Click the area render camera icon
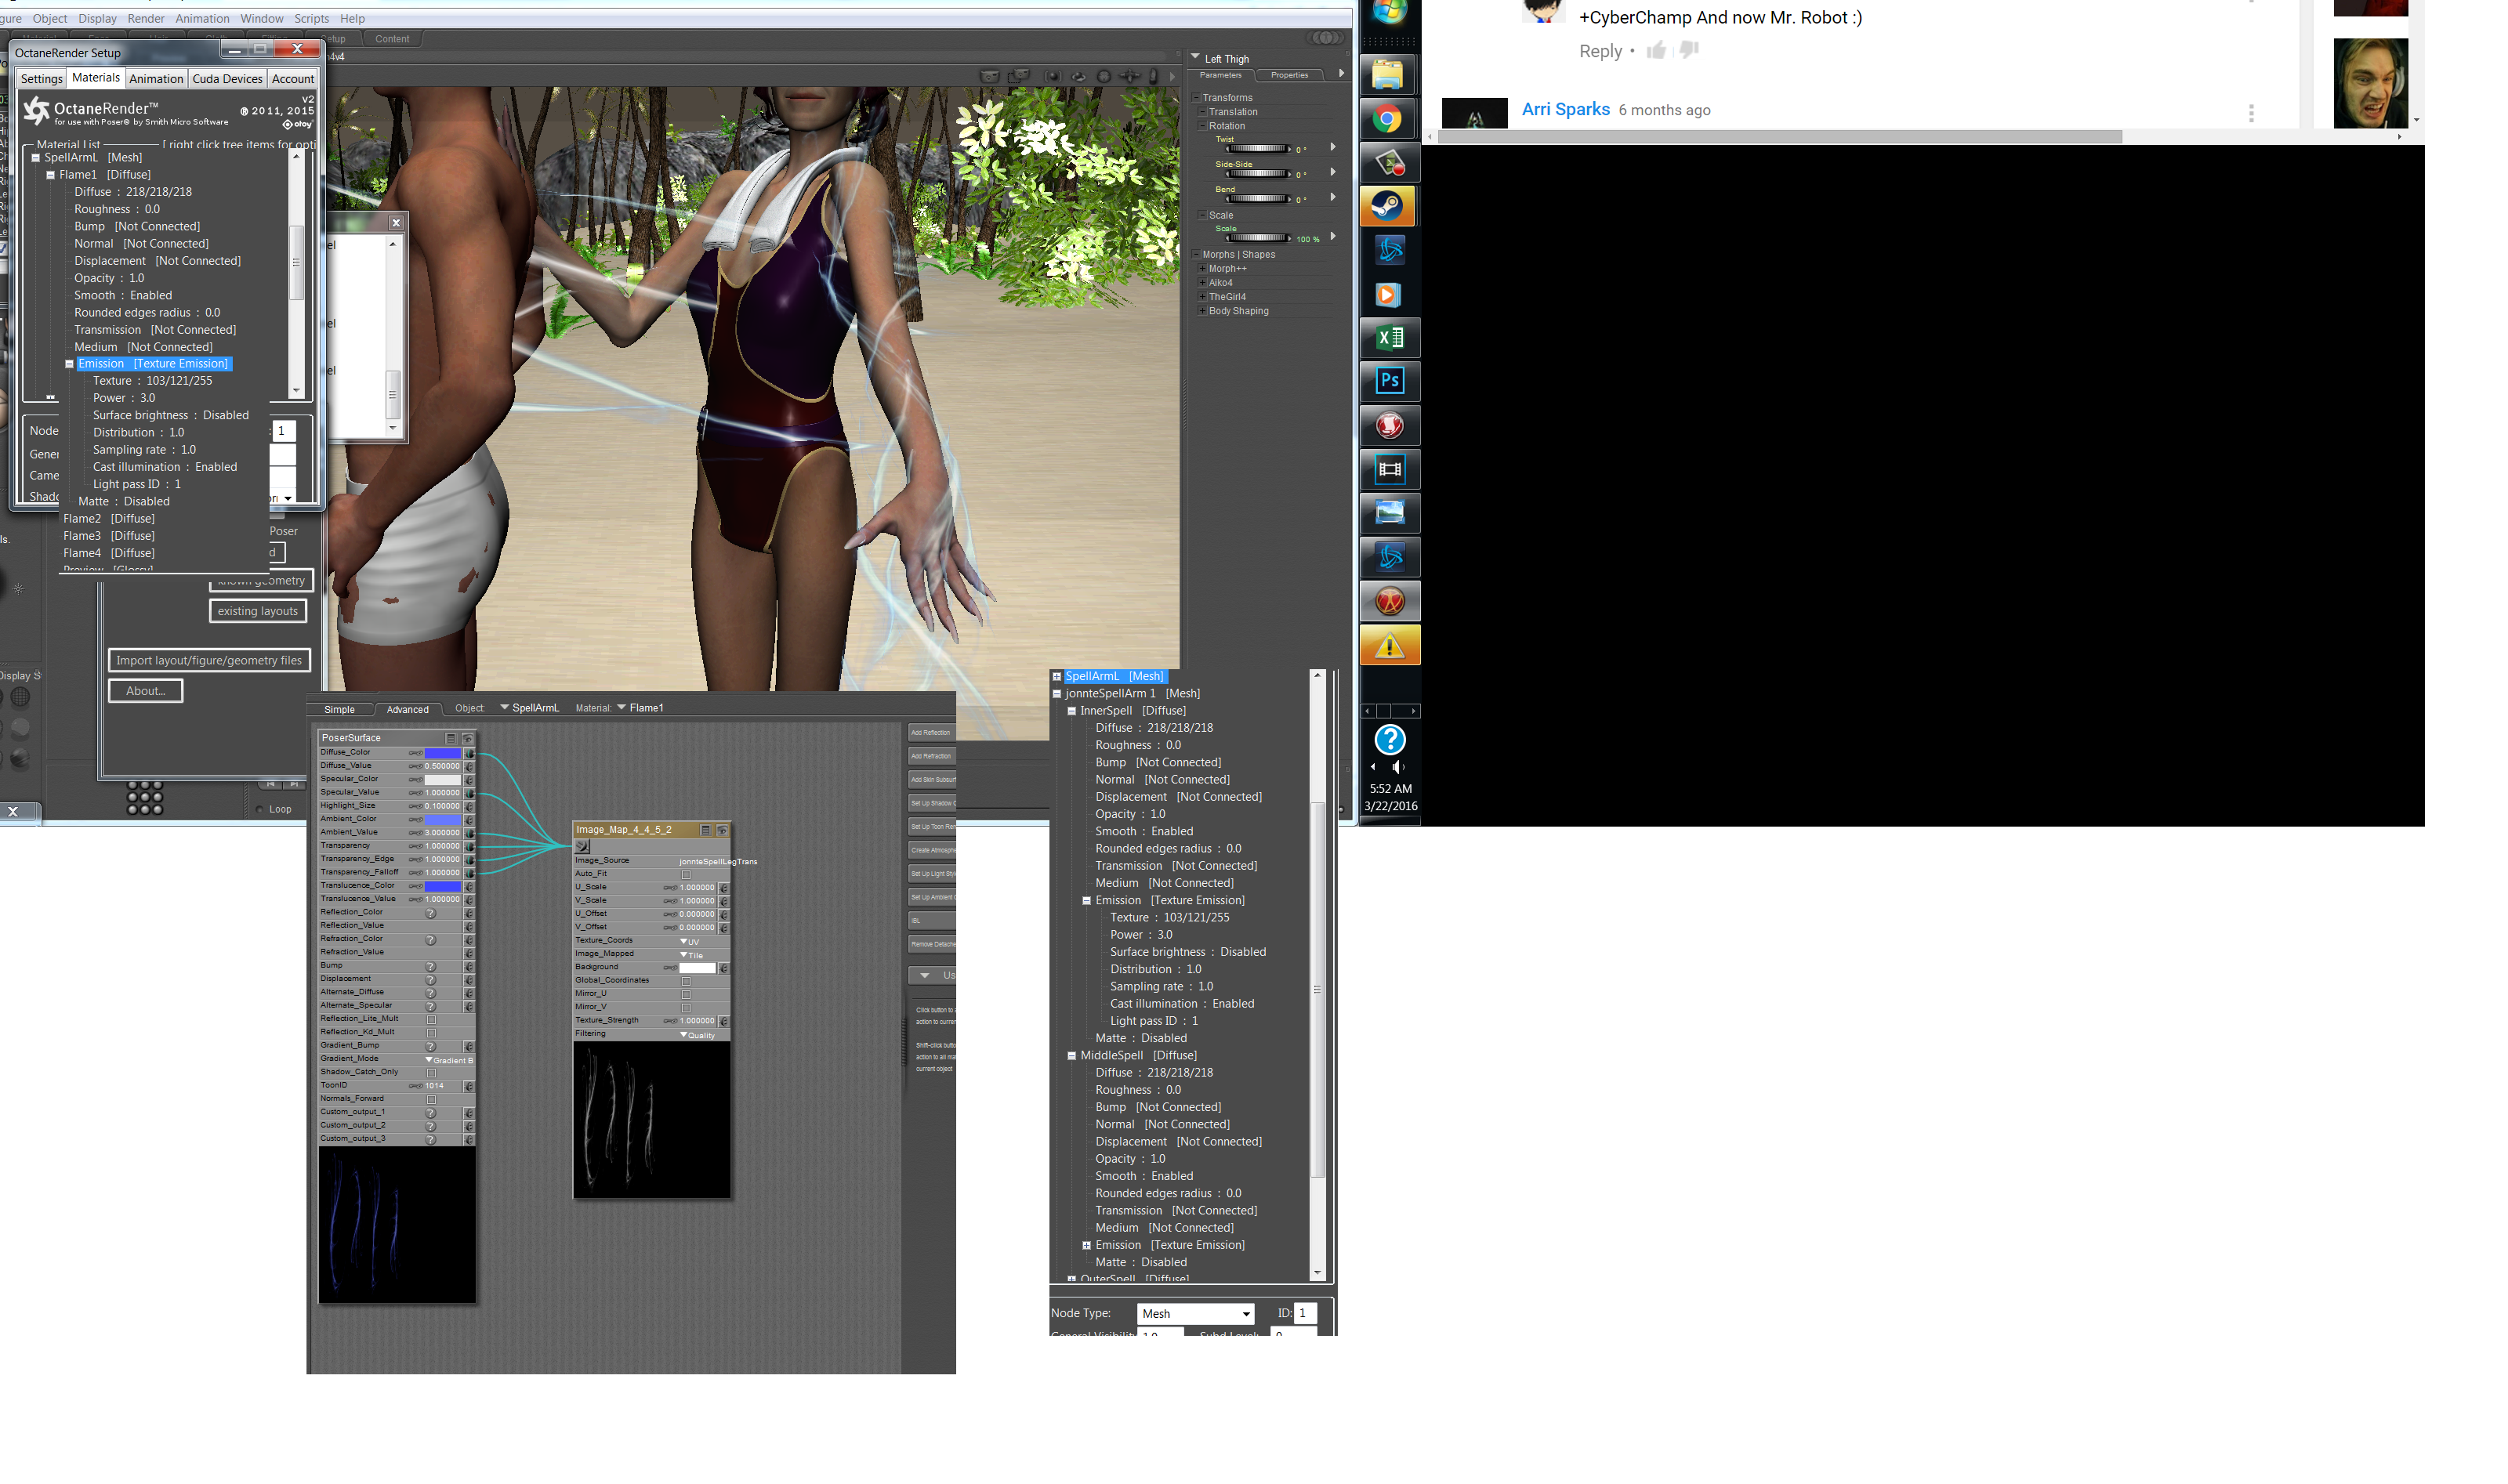The width and height of the screenshot is (2508, 1484). click(x=1018, y=76)
